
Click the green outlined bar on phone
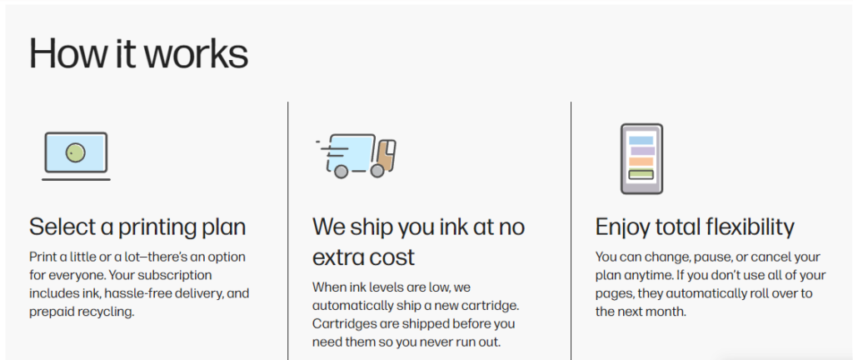(641, 174)
